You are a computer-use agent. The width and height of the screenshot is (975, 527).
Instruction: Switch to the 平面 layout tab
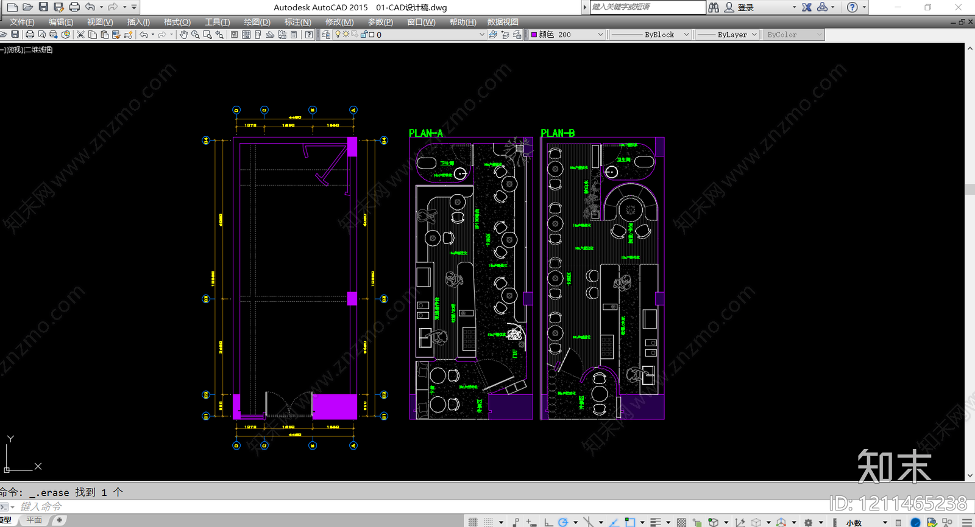pos(34,520)
